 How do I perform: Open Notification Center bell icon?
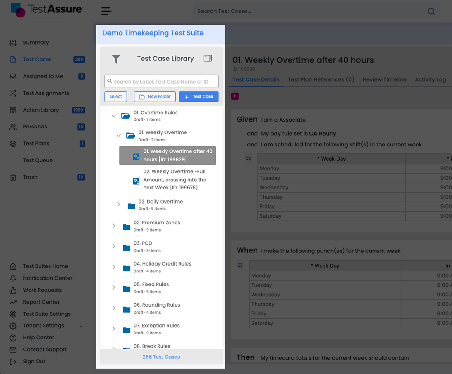[x=13, y=278]
